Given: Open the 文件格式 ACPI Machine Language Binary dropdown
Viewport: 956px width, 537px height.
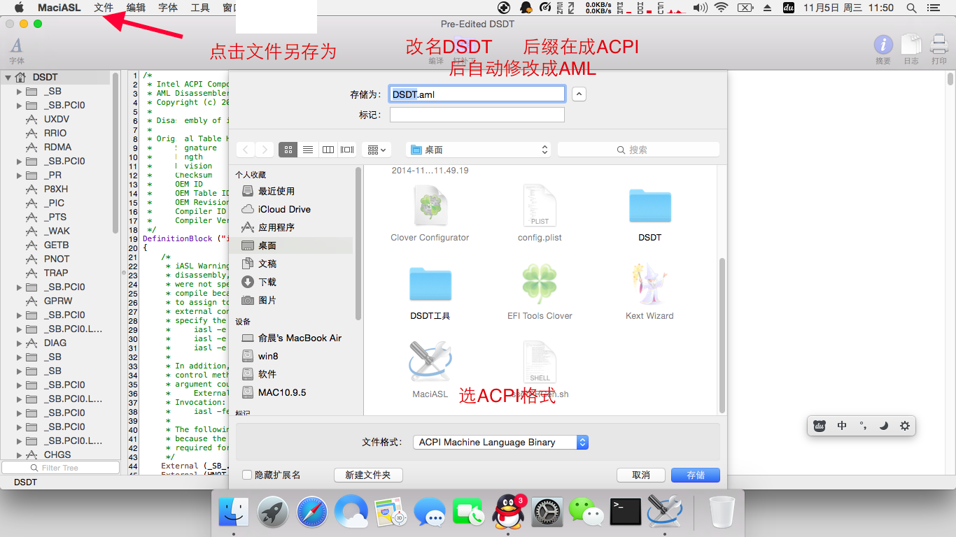Looking at the screenshot, I should coord(500,442).
